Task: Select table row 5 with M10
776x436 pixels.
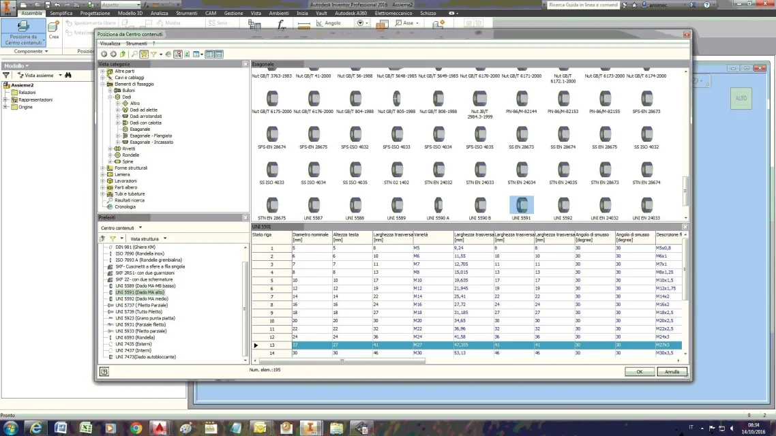Action: (x=466, y=280)
